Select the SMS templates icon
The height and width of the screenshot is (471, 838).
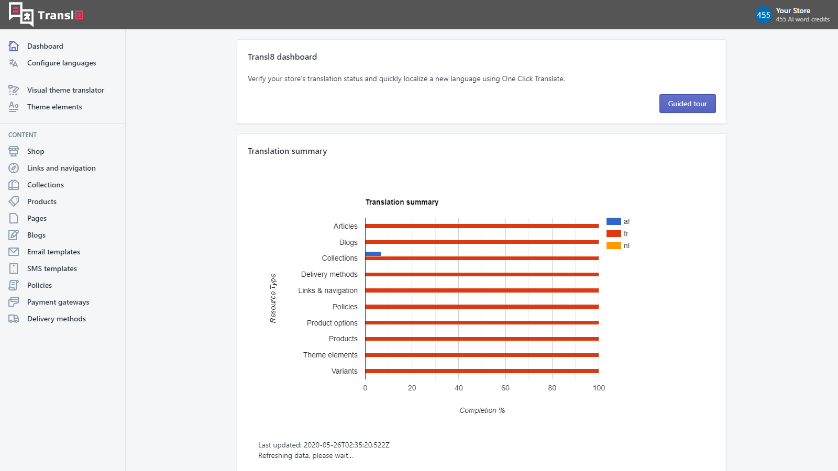click(x=13, y=268)
